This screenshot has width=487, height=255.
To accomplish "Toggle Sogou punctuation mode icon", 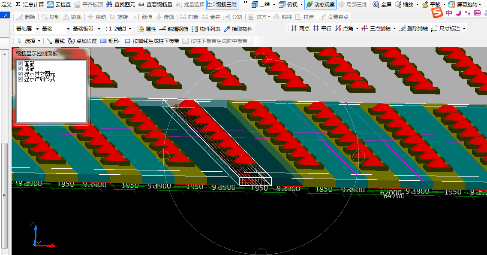I will coord(467,13).
